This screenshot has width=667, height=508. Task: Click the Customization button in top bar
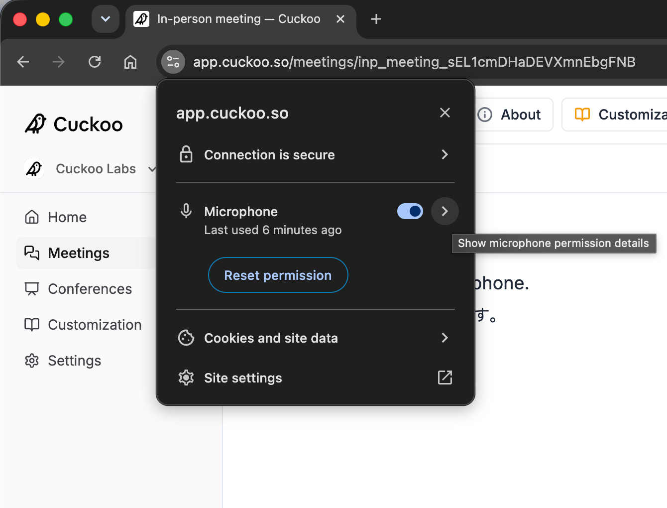click(615, 115)
